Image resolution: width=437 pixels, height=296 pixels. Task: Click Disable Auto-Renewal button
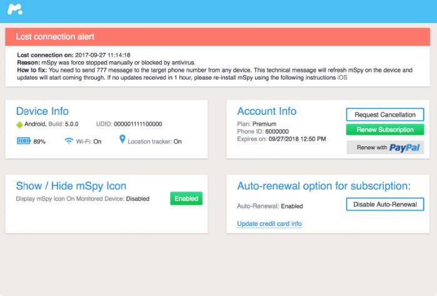[x=385, y=204]
